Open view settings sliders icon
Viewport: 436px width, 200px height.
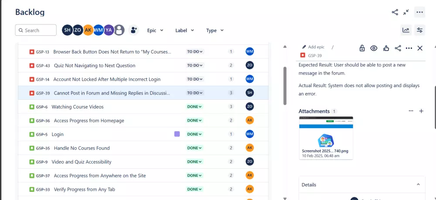pyautogui.click(x=419, y=30)
